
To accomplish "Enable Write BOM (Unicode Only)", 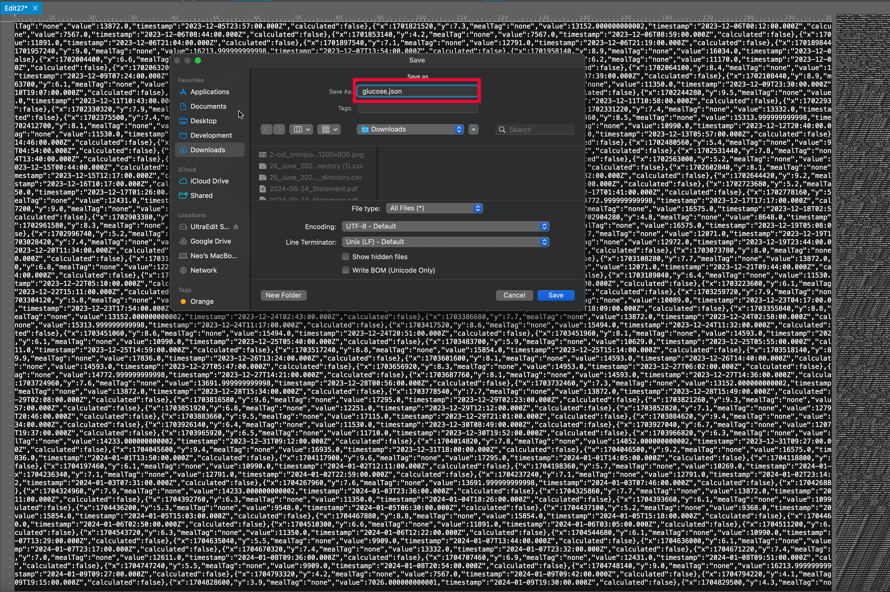I will click(x=345, y=270).
